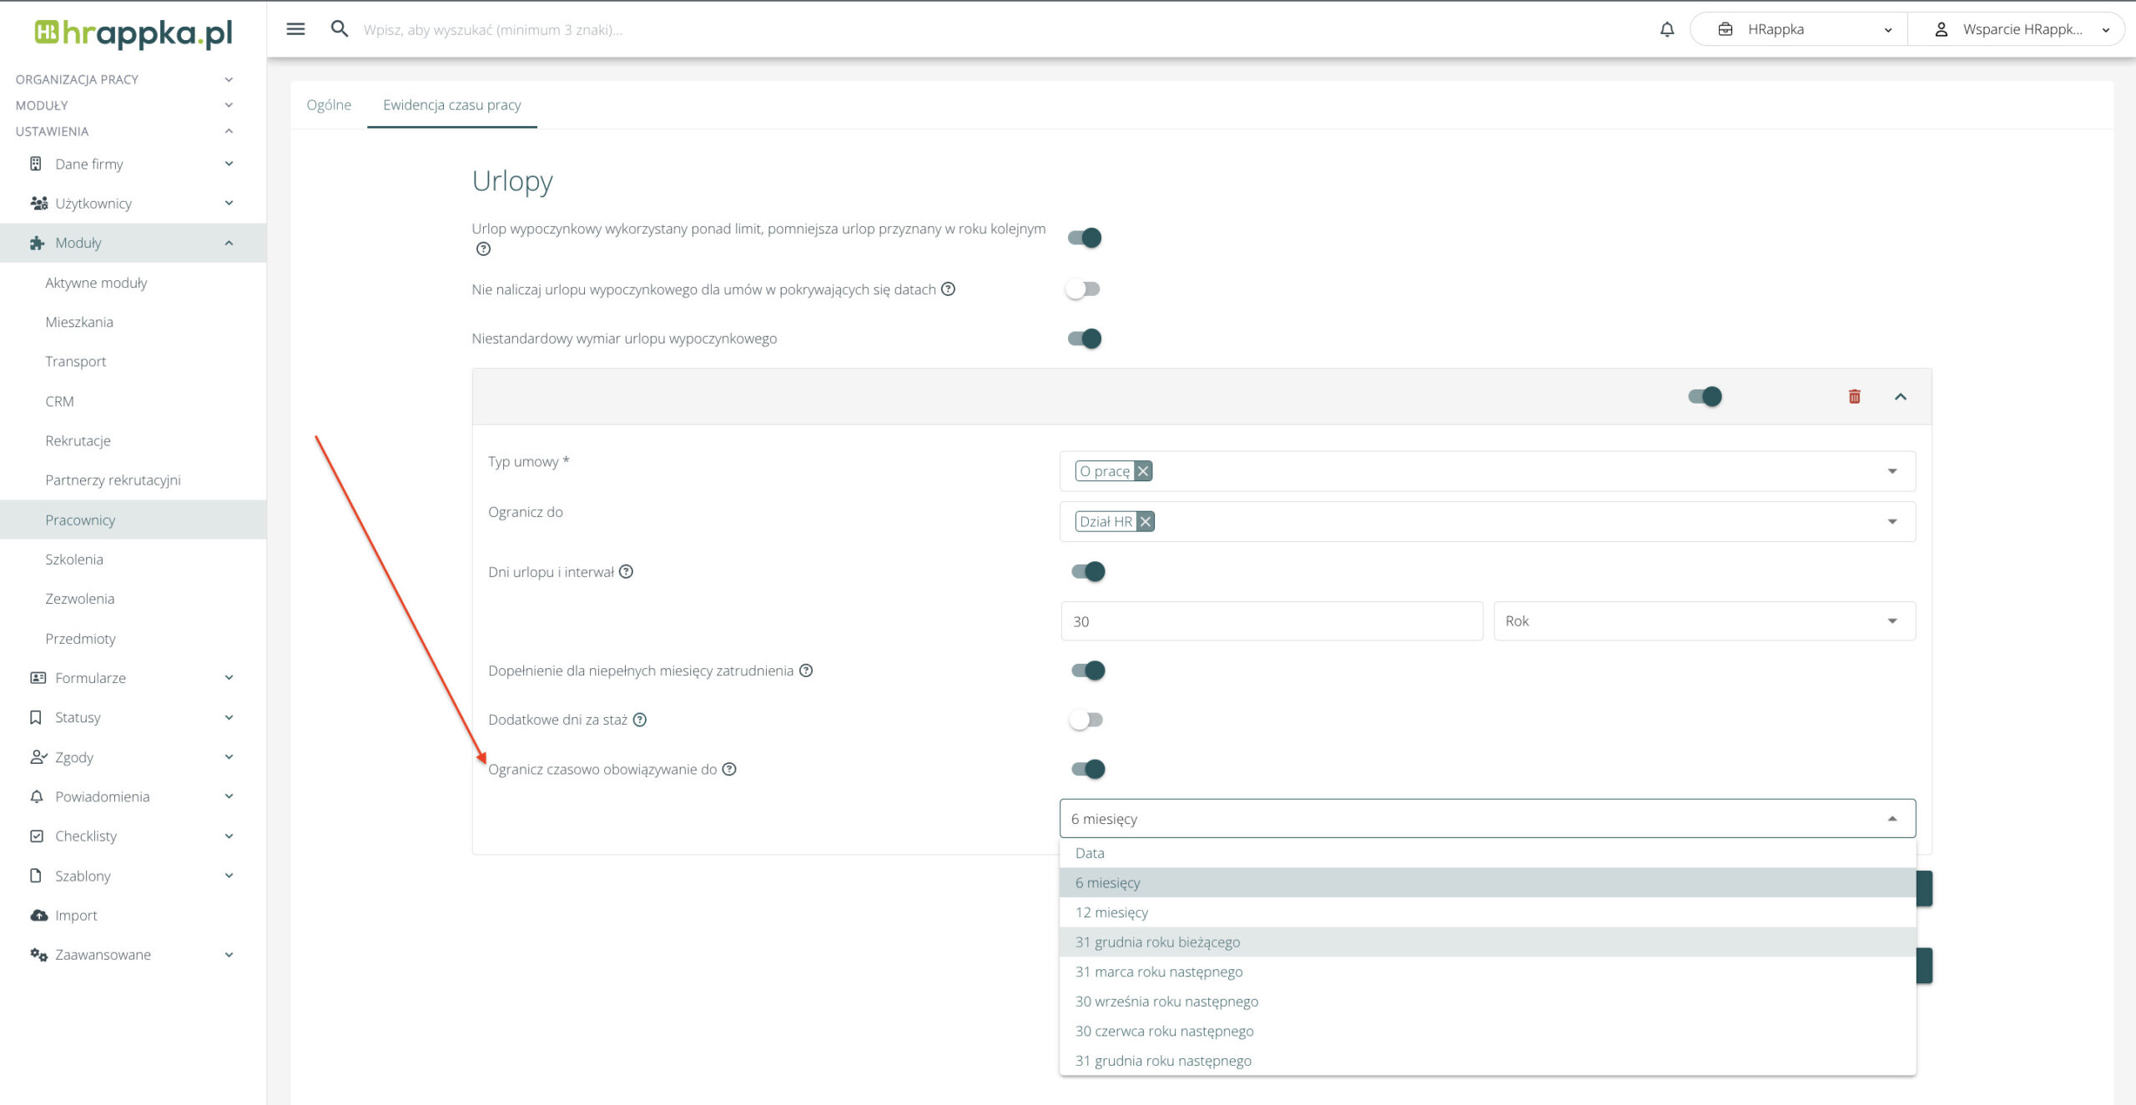
Task: Switch to the Ogólne tab
Action: 329,105
